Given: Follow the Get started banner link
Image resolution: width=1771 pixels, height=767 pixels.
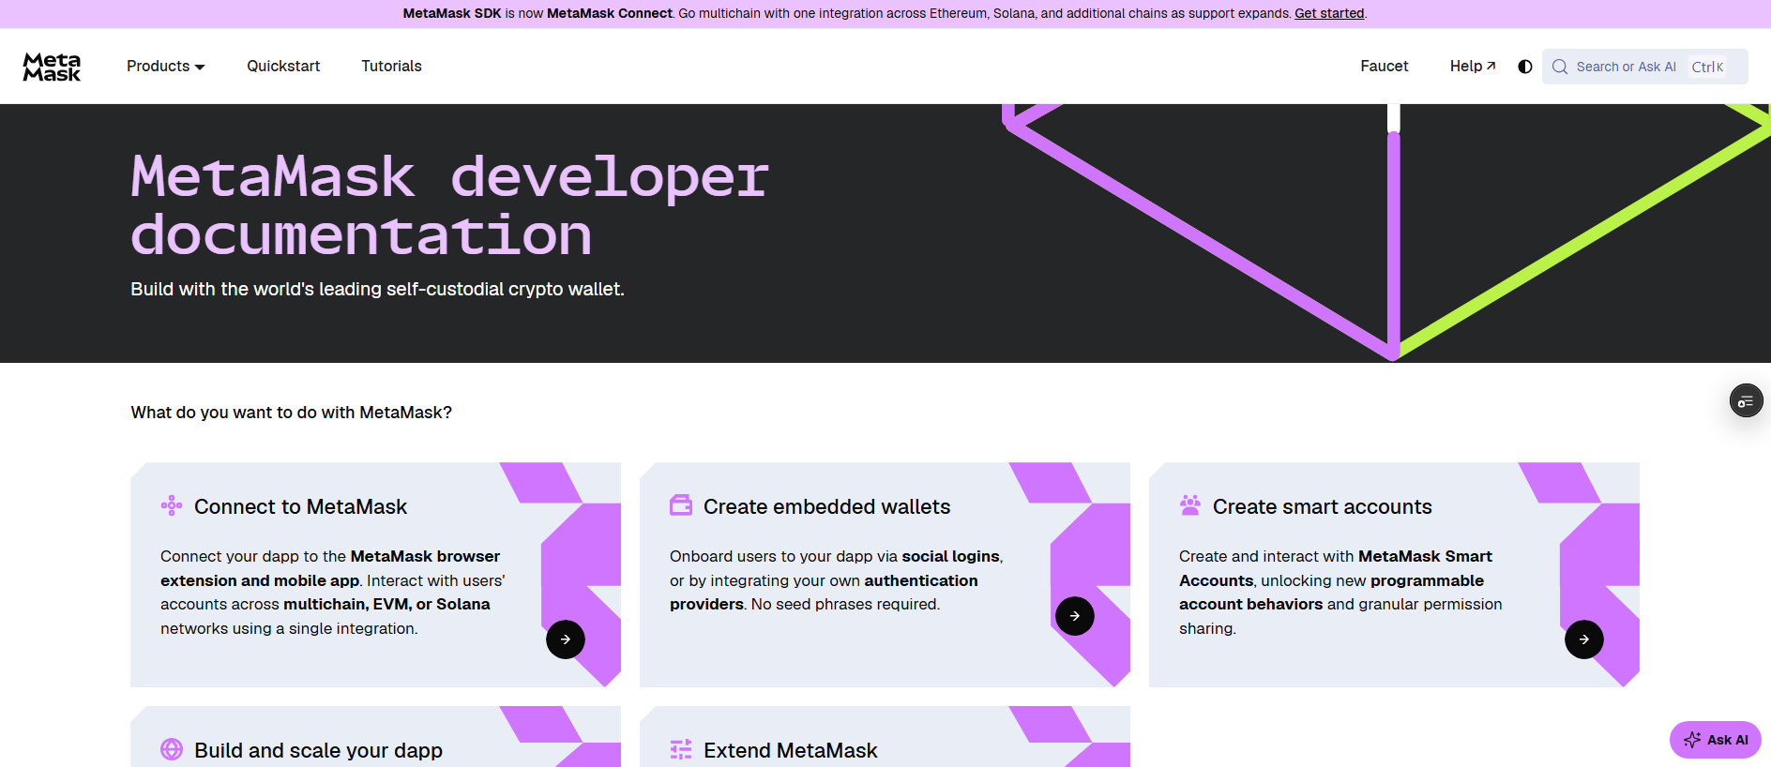Looking at the screenshot, I should [x=1329, y=13].
